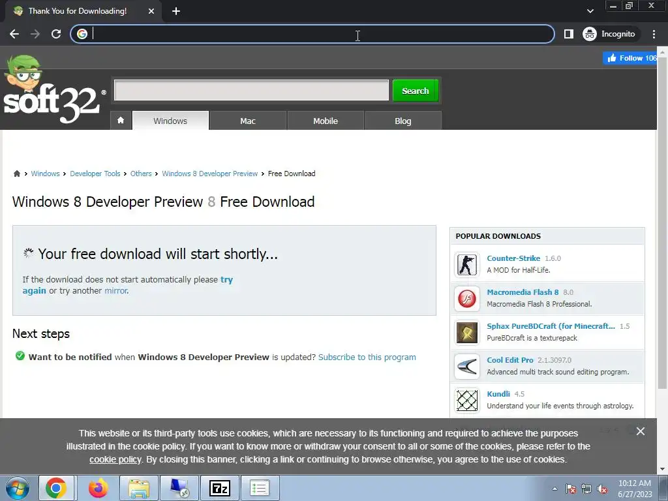Open Windows 8 Developer Preview breadcrumb link
Screen dimensions: 668x501
click(209, 174)
